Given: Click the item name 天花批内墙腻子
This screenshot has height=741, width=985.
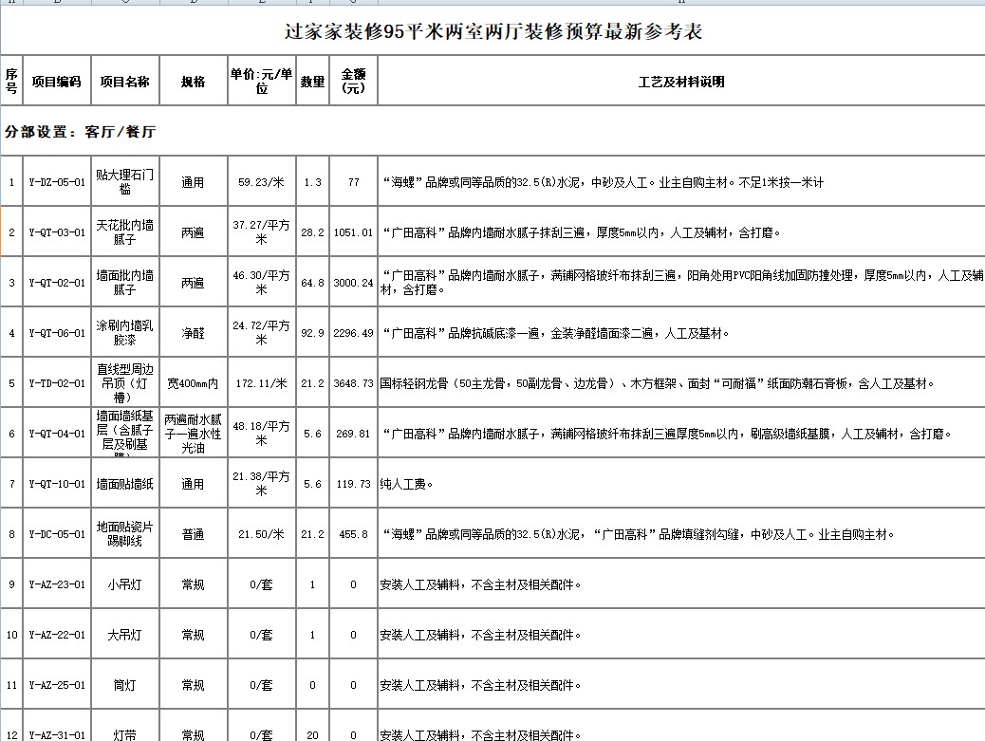Looking at the screenshot, I should click(x=125, y=232).
